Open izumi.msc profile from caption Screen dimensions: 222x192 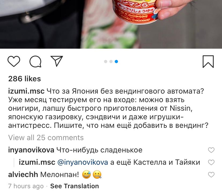pos(26,91)
